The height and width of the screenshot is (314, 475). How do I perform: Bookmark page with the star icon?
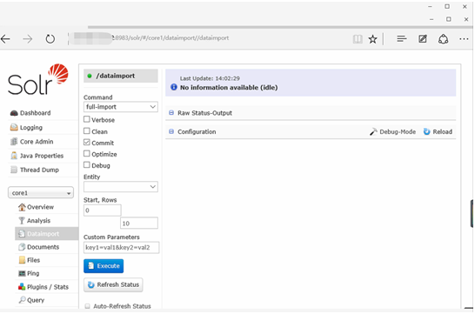(372, 39)
